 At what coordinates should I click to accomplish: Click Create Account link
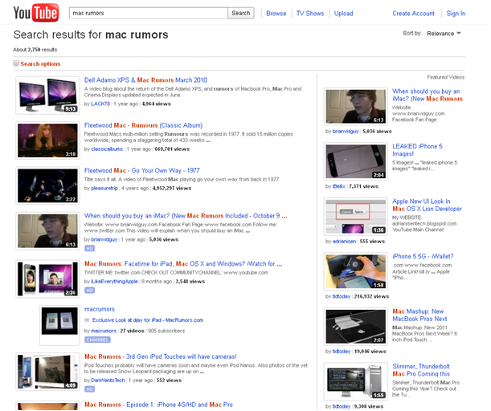(413, 14)
